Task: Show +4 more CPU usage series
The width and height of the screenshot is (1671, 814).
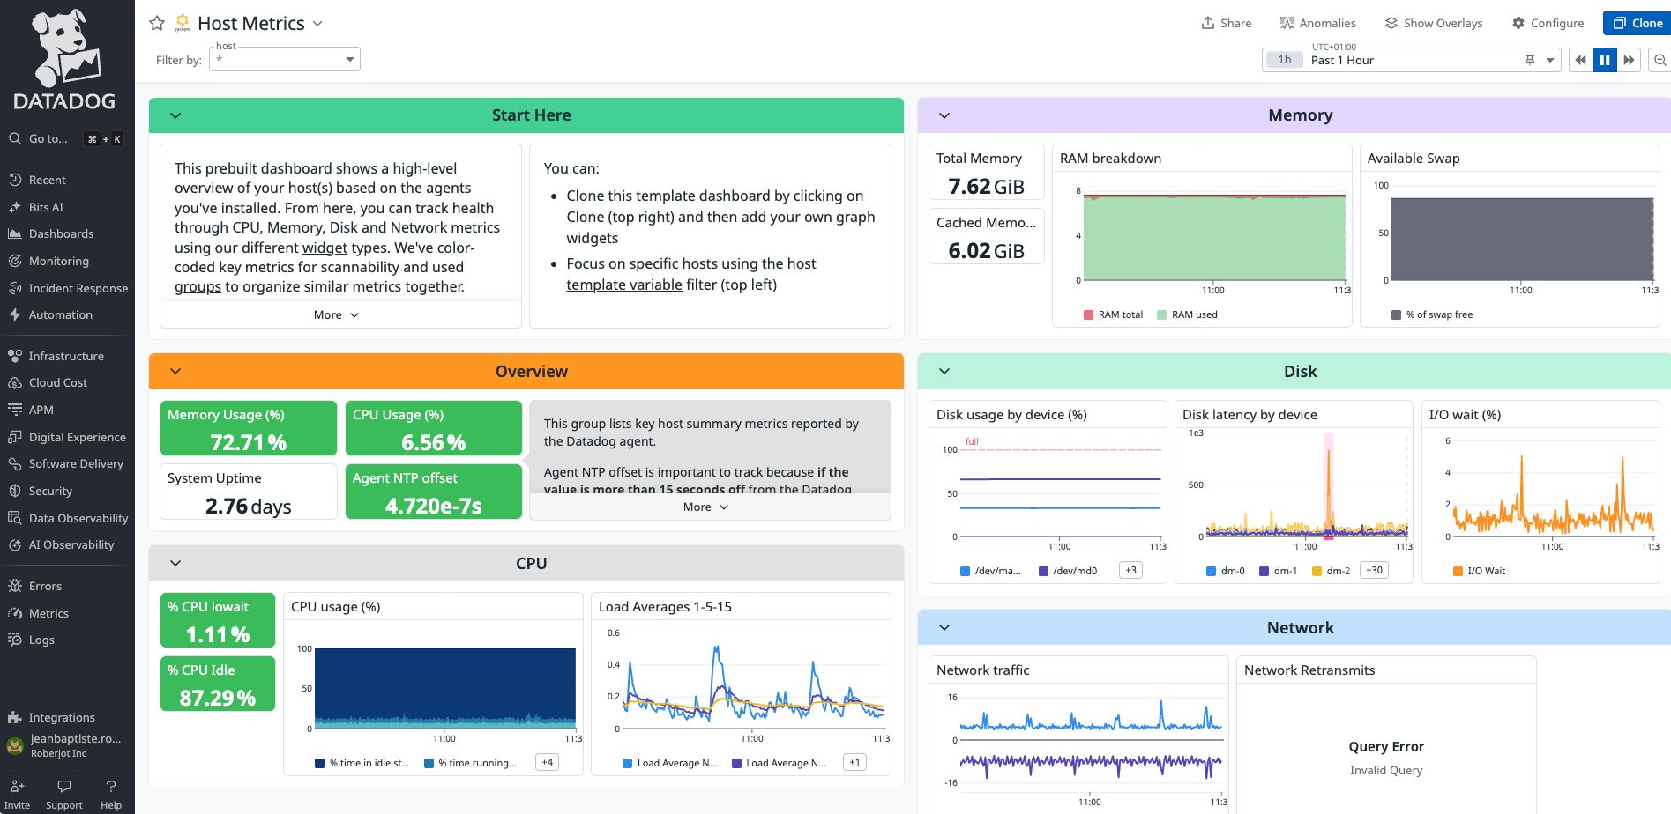Action: (x=548, y=762)
